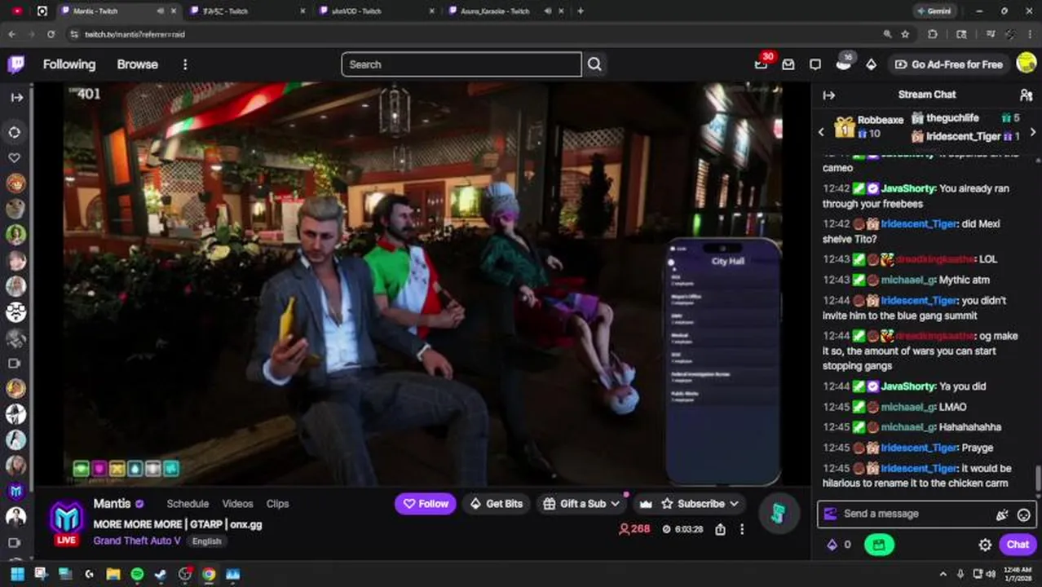The height and width of the screenshot is (587, 1042).
Task: Open Mantis channel Videos tab
Action: click(237, 504)
